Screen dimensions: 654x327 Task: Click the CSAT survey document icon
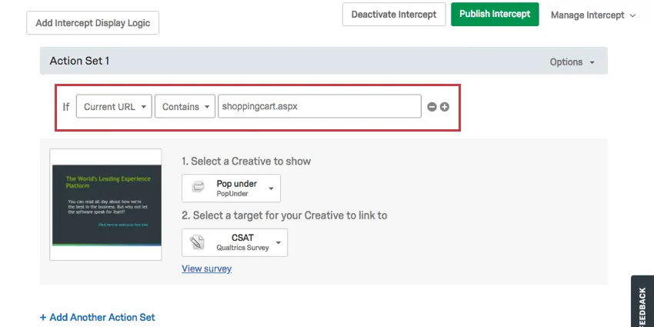[198, 242]
